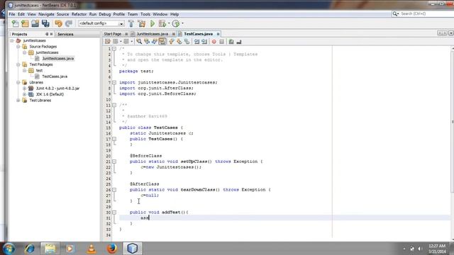
Task: Open VLC from the taskbar
Action: tap(92, 249)
